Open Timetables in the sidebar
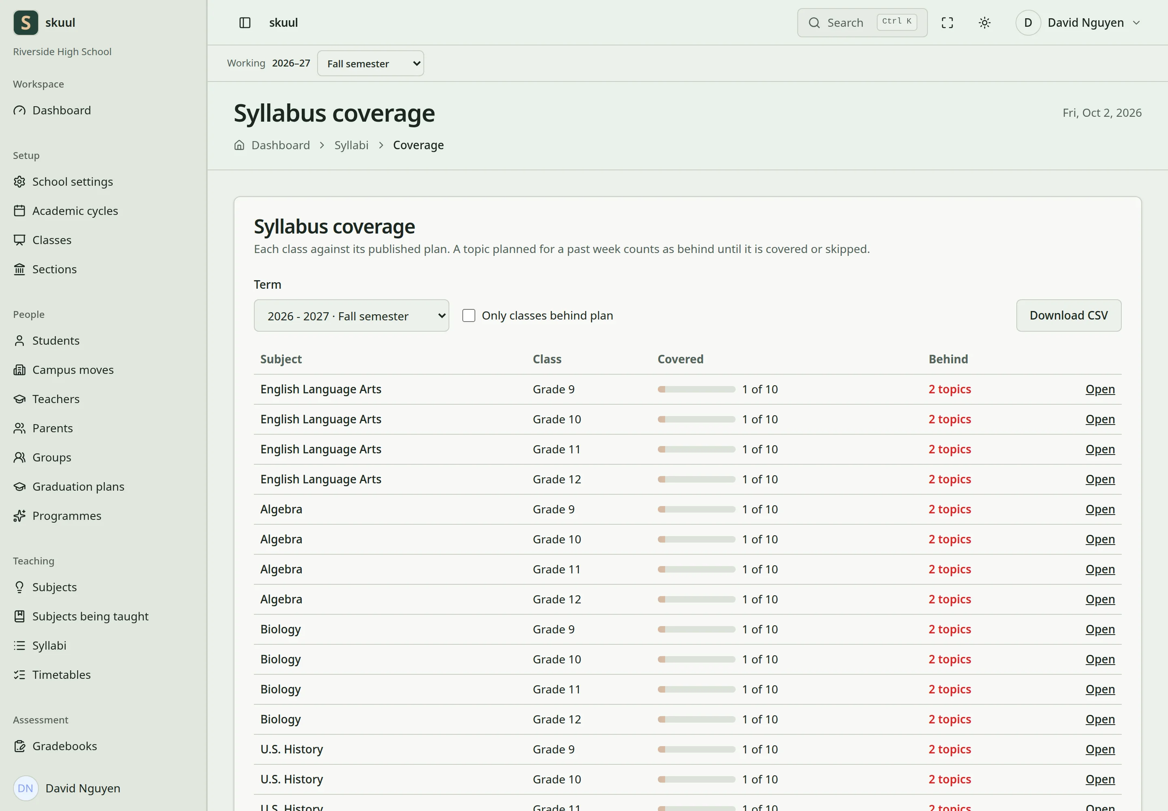 (x=62, y=674)
